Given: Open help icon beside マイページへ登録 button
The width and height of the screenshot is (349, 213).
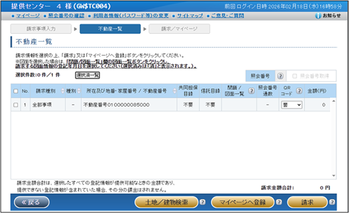Looking at the screenshot, I should click(279, 202).
